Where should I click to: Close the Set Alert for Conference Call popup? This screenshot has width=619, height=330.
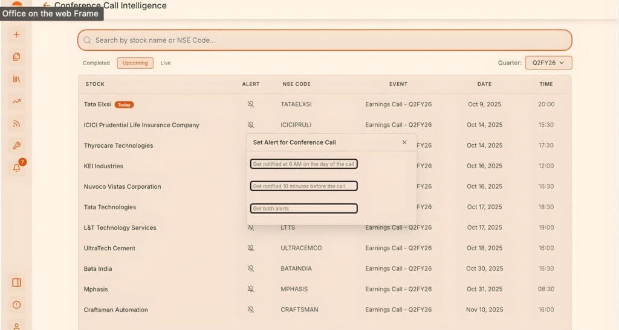coord(404,142)
